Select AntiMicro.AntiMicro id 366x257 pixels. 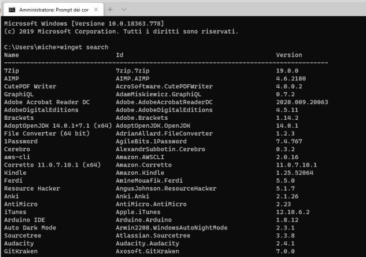[151, 204]
